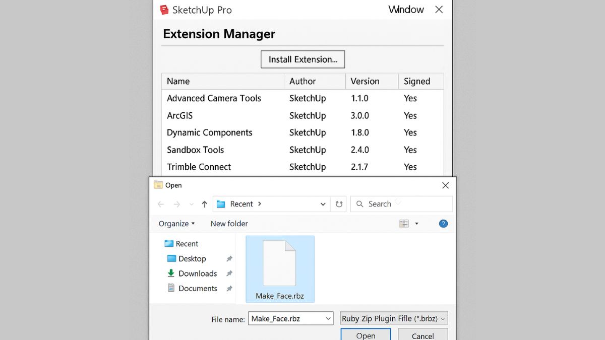Click version 2.4.0 of Sandbox Tools
The image size is (605, 340).
[360, 150]
